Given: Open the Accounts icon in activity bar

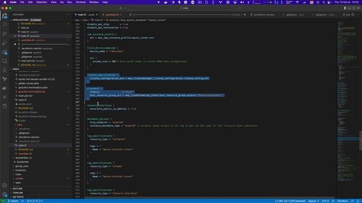Looking at the screenshot, I should pyautogui.click(x=5, y=186).
